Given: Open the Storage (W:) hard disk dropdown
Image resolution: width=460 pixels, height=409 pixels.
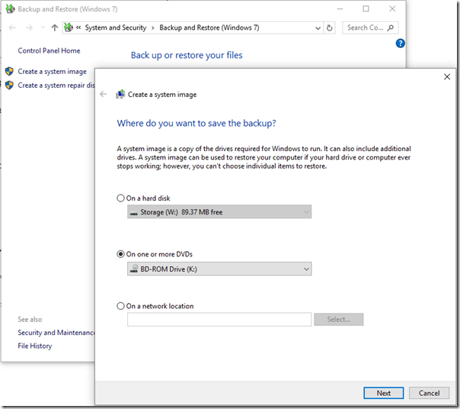Looking at the screenshot, I should click(219, 211).
